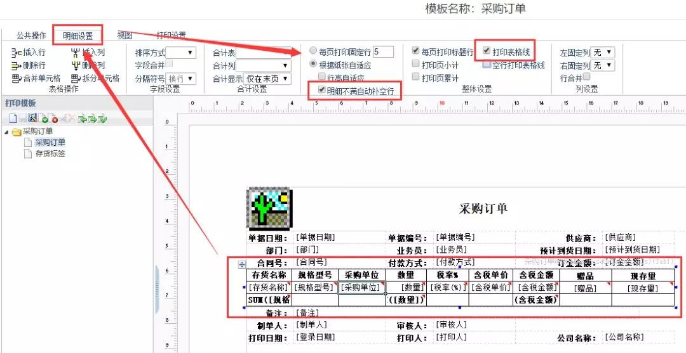Click the new blank template icon in 打印模板 toolbar
This screenshot has height=353, width=686.
[13, 119]
